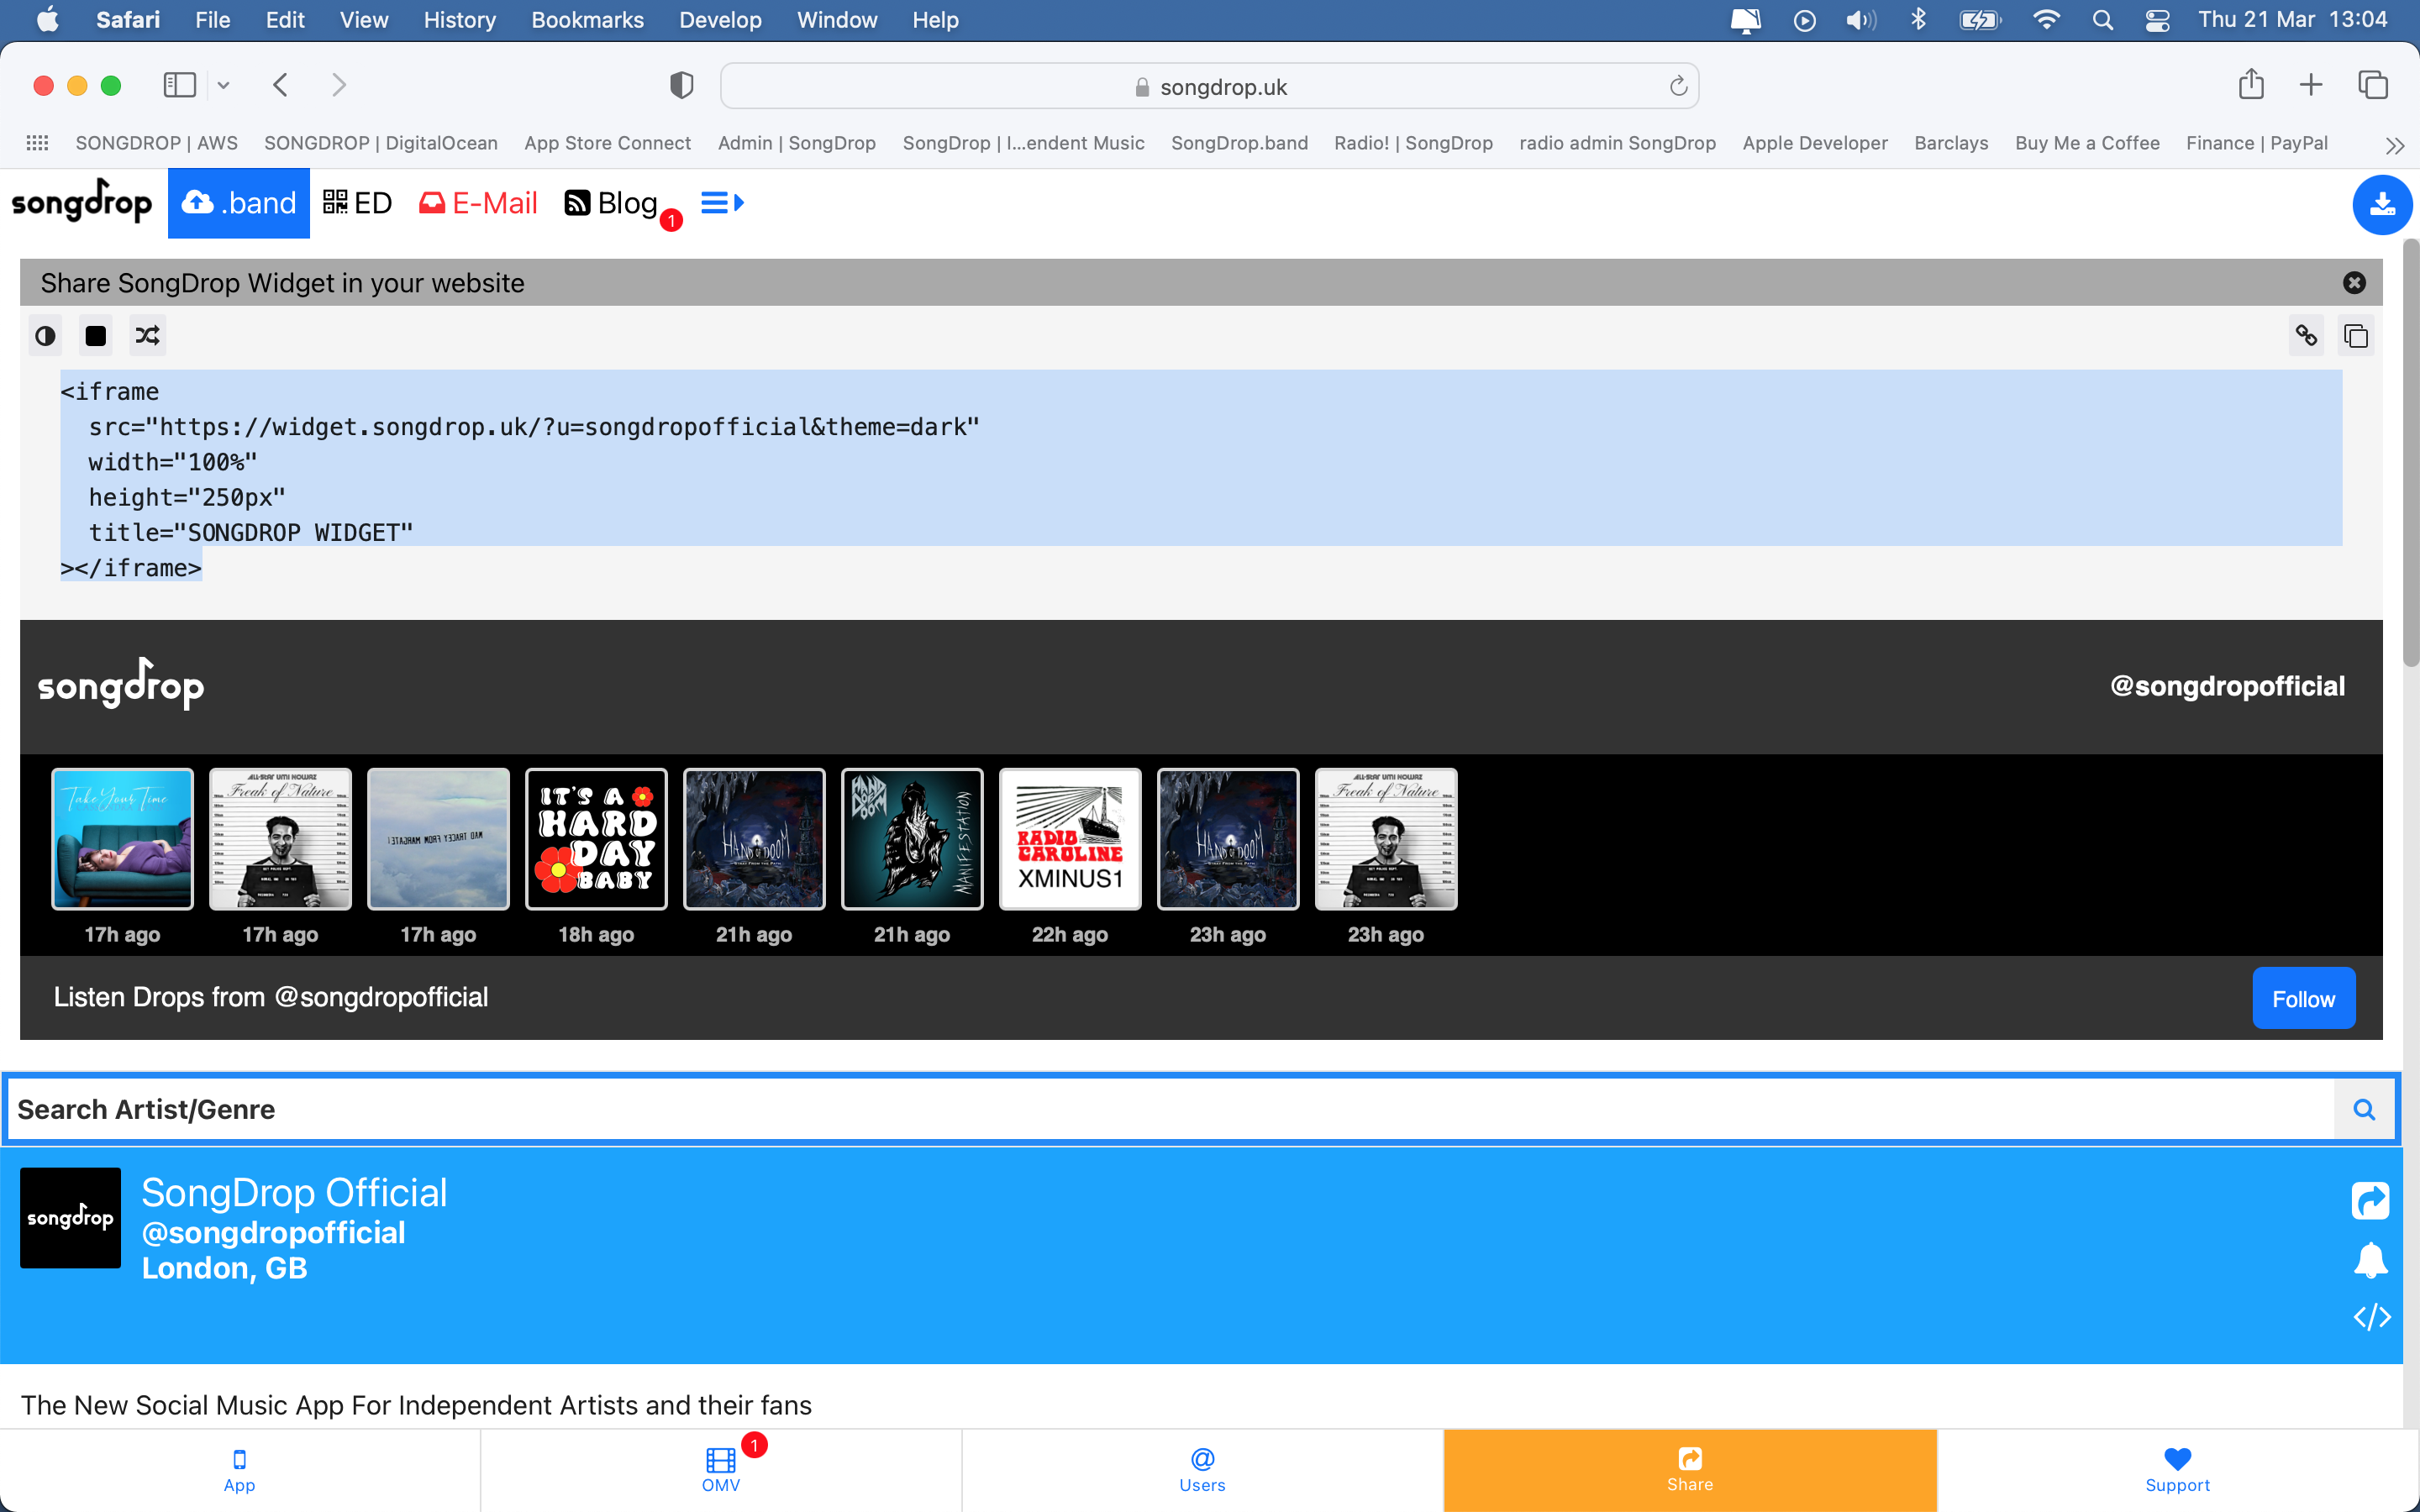The width and height of the screenshot is (2420, 1512).
Task: Switch to the Share bottom tab
Action: [1690, 1471]
